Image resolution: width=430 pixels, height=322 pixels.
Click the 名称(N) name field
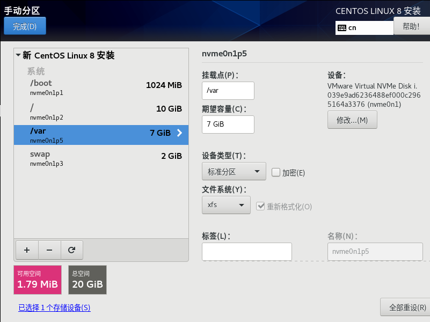click(375, 252)
